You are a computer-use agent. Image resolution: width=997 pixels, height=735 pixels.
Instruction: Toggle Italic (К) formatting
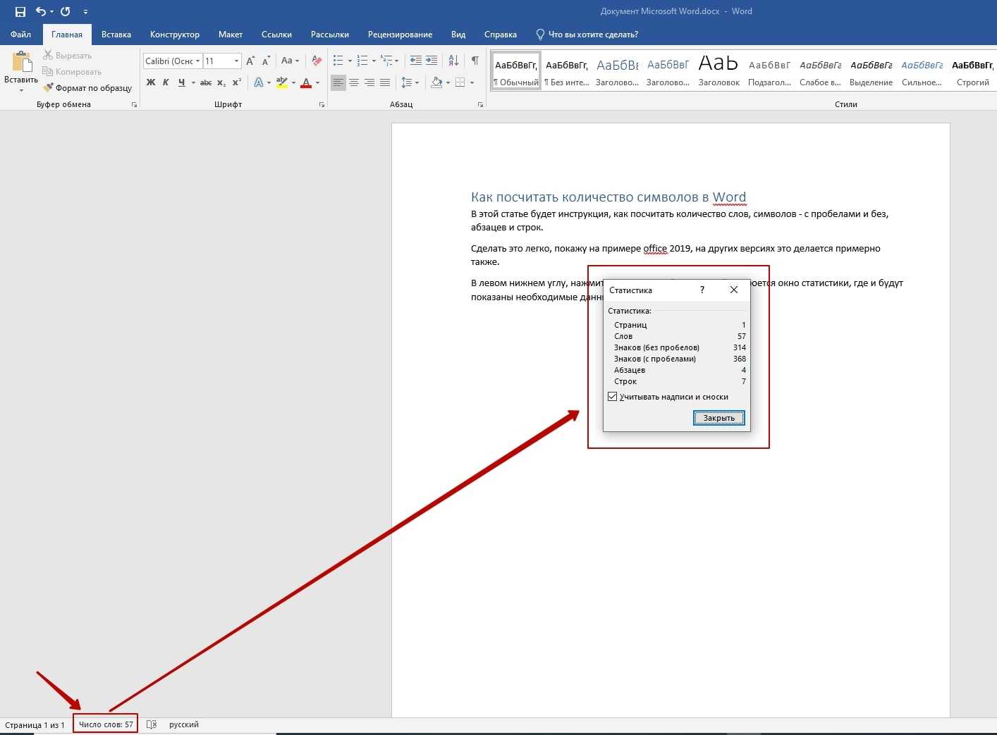[x=166, y=82]
